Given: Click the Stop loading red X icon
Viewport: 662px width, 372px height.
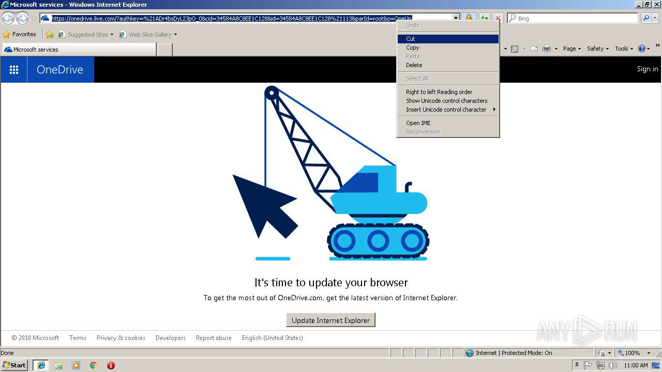Looking at the screenshot, I should tap(498, 18).
